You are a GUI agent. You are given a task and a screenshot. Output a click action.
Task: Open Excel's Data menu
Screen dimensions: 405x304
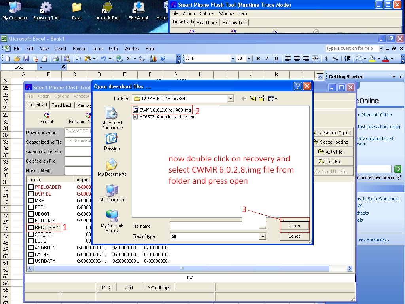113,49
